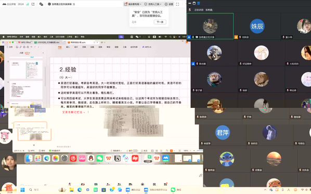Click the pencil annotation icon
The height and width of the screenshot is (194, 311).
(x=201, y=175)
